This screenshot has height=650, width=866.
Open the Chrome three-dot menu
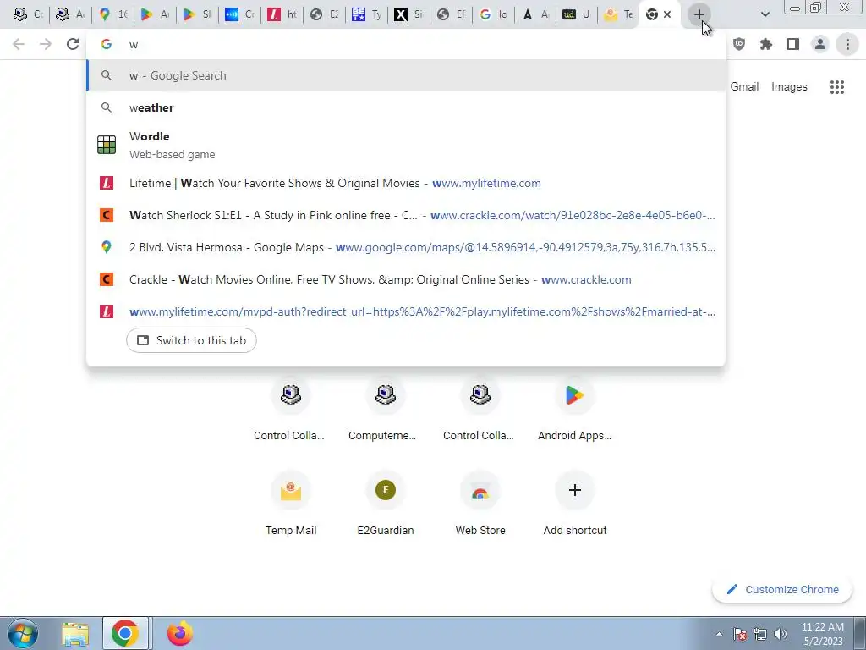(x=847, y=44)
